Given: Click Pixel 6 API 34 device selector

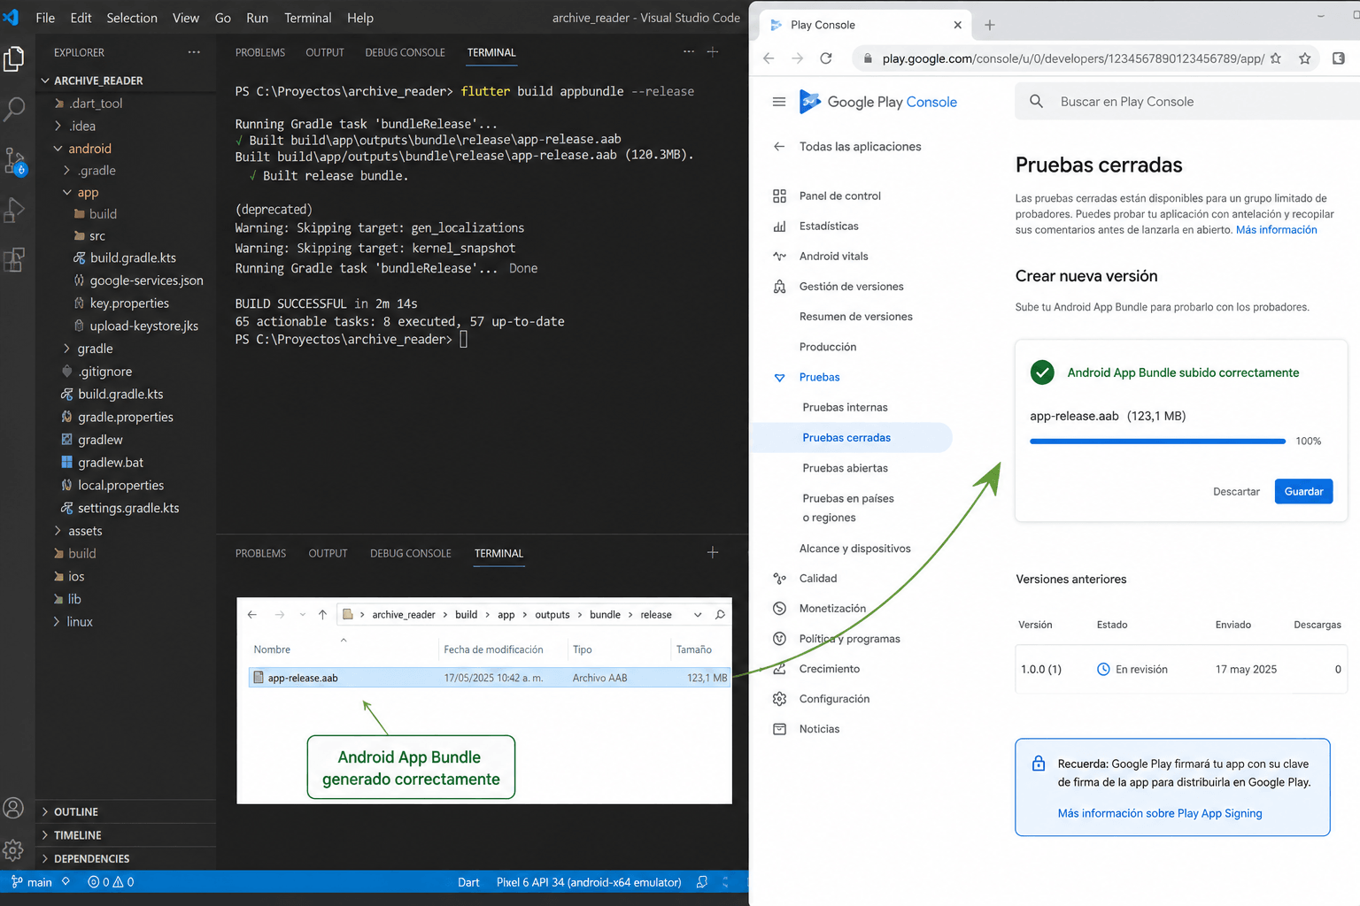Looking at the screenshot, I should coord(589,882).
